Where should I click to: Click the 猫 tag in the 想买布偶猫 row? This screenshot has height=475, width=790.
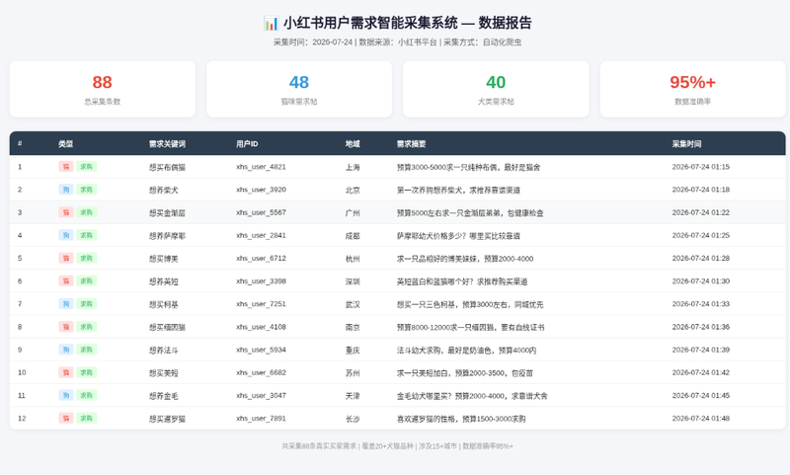coord(66,167)
